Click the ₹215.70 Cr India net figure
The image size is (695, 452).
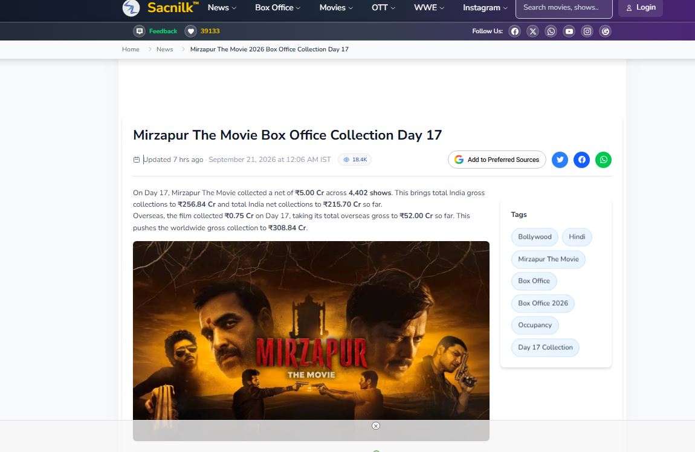pos(342,204)
